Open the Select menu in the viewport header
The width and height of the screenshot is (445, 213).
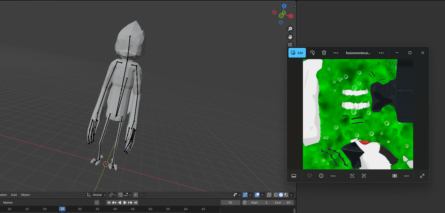(x=3, y=195)
